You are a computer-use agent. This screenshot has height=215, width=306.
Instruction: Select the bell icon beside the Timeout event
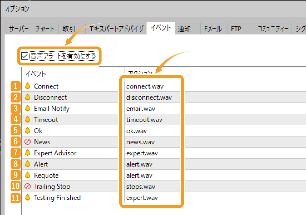pyautogui.click(x=28, y=120)
